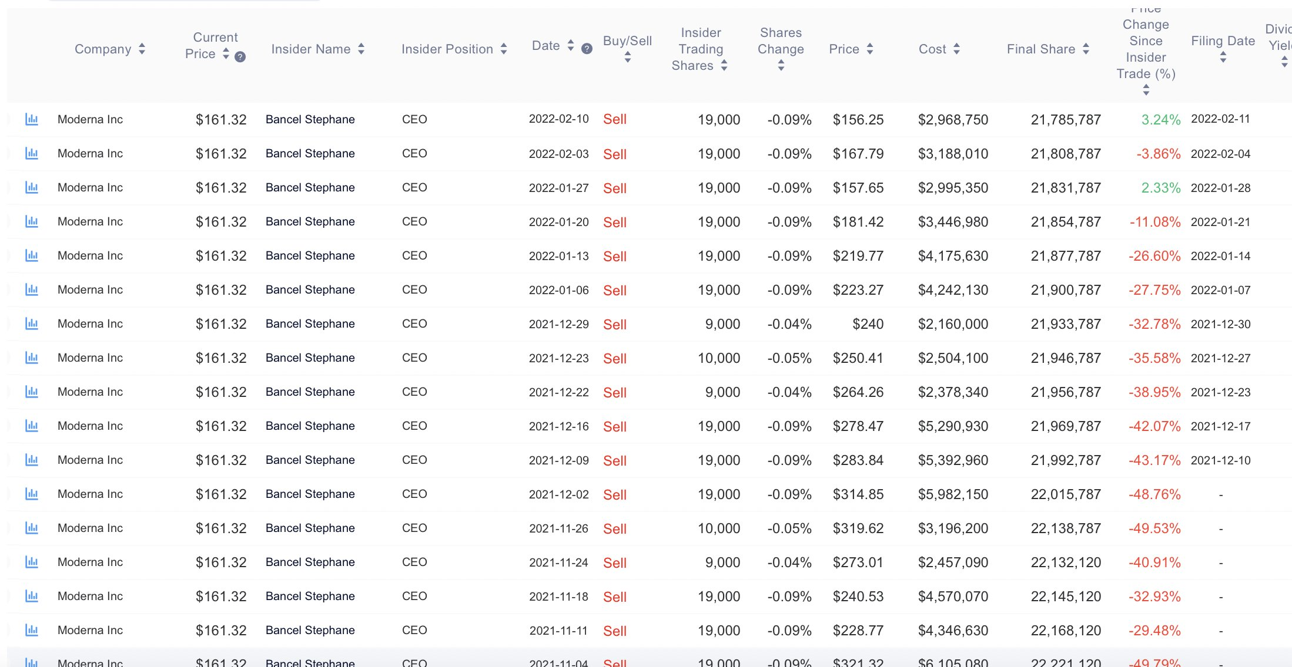
Task: Click the 2.33% price change value
Action: [1161, 188]
